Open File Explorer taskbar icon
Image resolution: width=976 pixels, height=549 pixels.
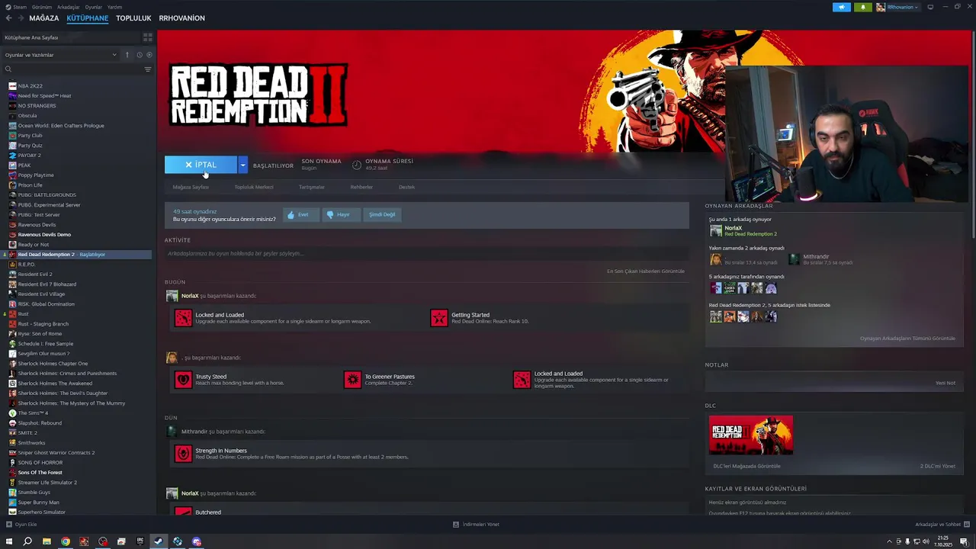[x=47, y=541]
